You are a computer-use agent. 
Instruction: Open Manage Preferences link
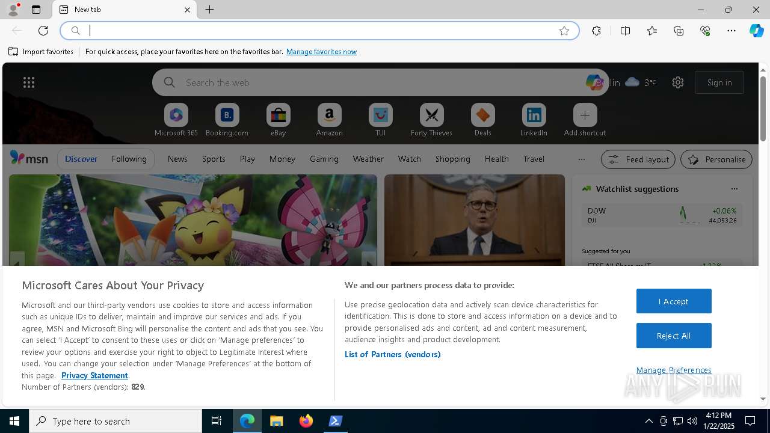click(x=674, y=370)
